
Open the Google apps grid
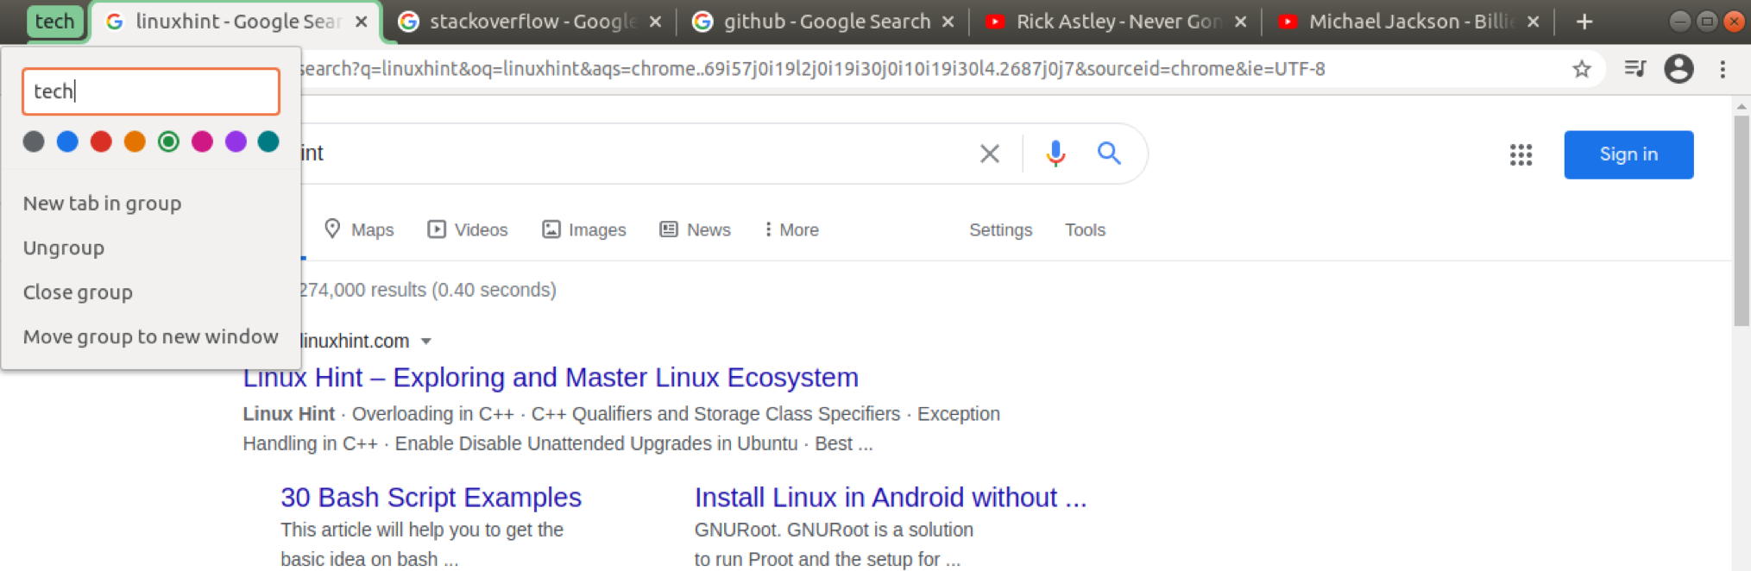pos(1521,154)
